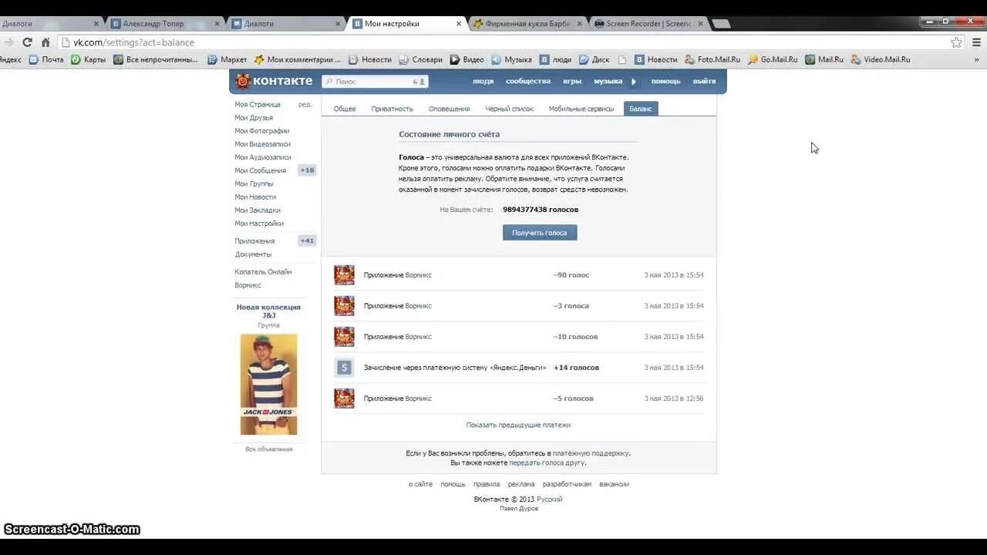The width and height of the screenshot is (987, 555).
Task: Click разработчикам footer link
Action: coord(567,484)
